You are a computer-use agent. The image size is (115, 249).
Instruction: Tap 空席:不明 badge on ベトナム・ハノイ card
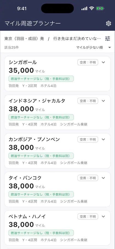[88, 216]
